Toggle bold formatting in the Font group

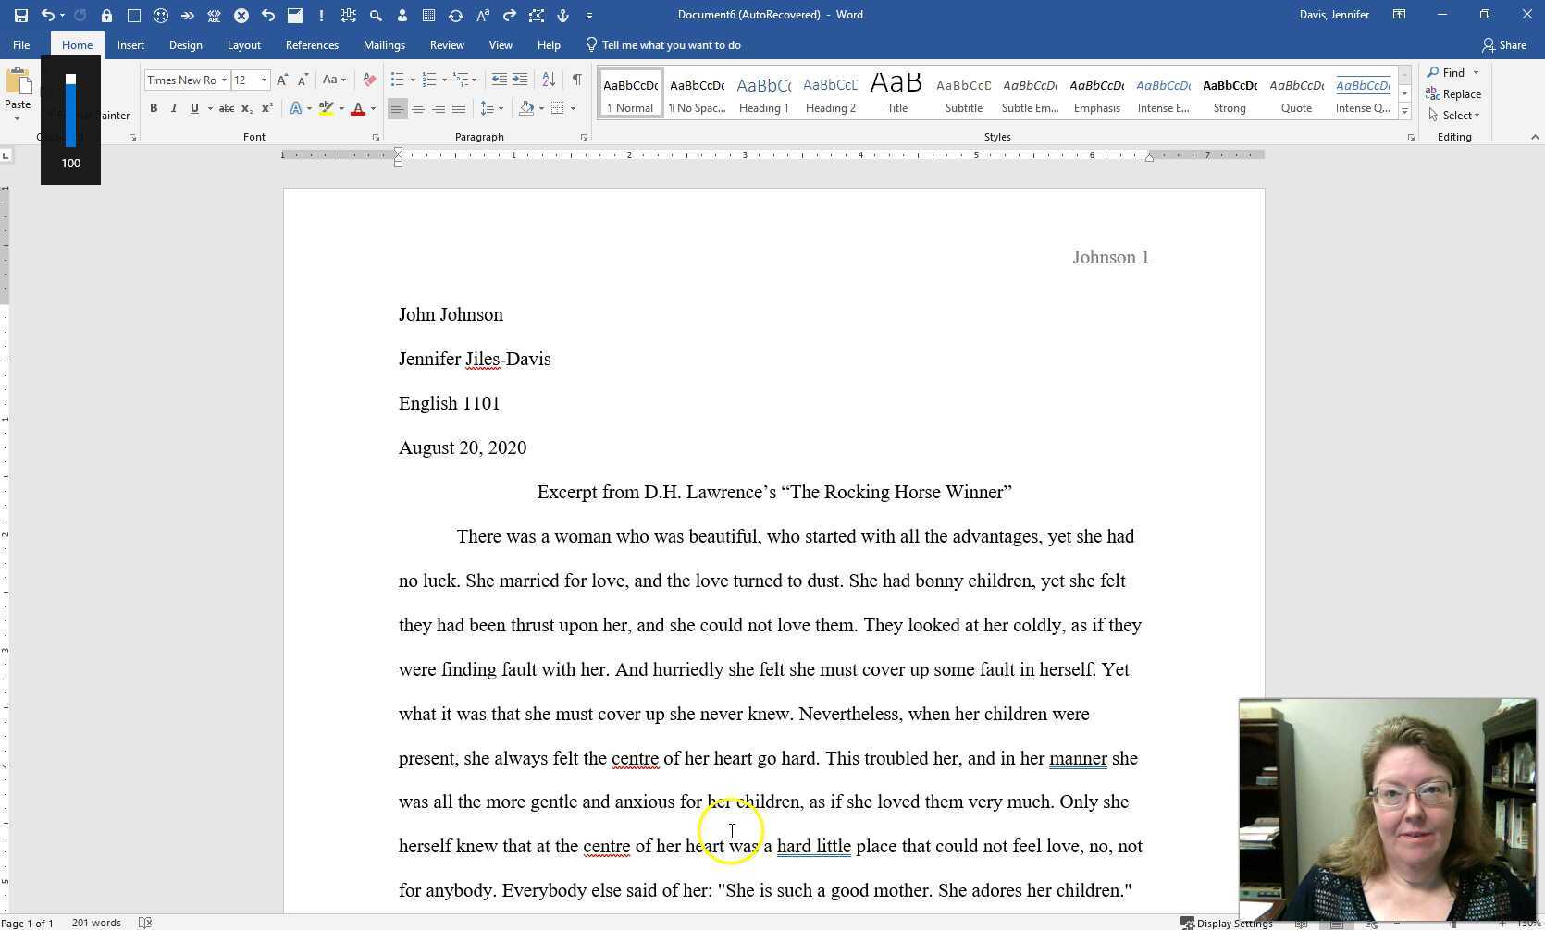click(x=154, y=108)
